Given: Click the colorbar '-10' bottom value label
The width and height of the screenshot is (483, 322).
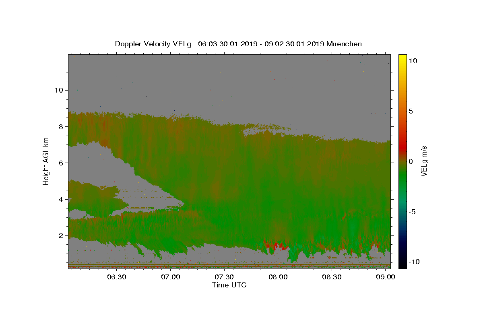Looking at the screenshot, I should [414, 262].
